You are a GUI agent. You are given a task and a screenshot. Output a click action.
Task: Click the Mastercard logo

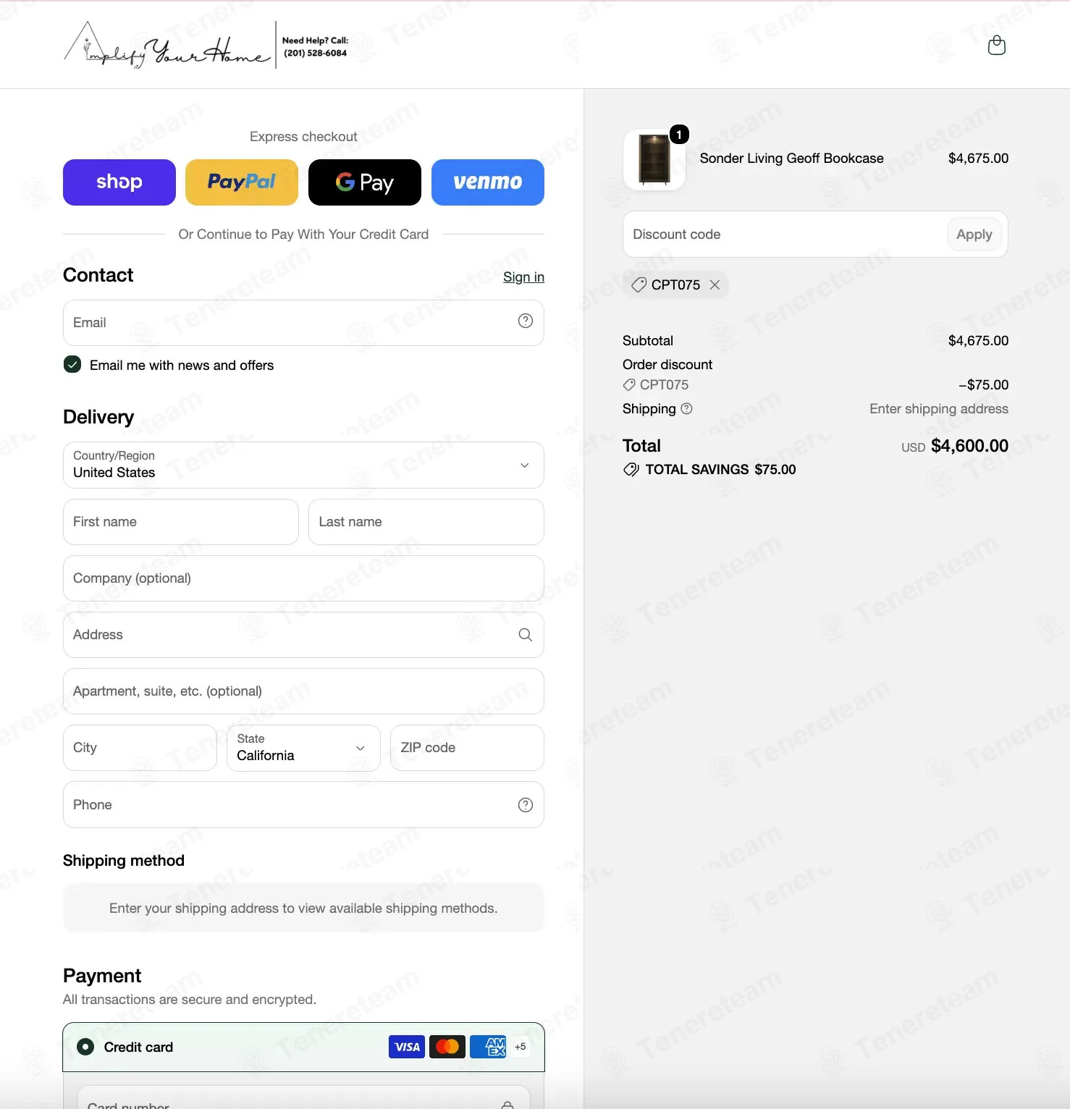pos(447,1047)
